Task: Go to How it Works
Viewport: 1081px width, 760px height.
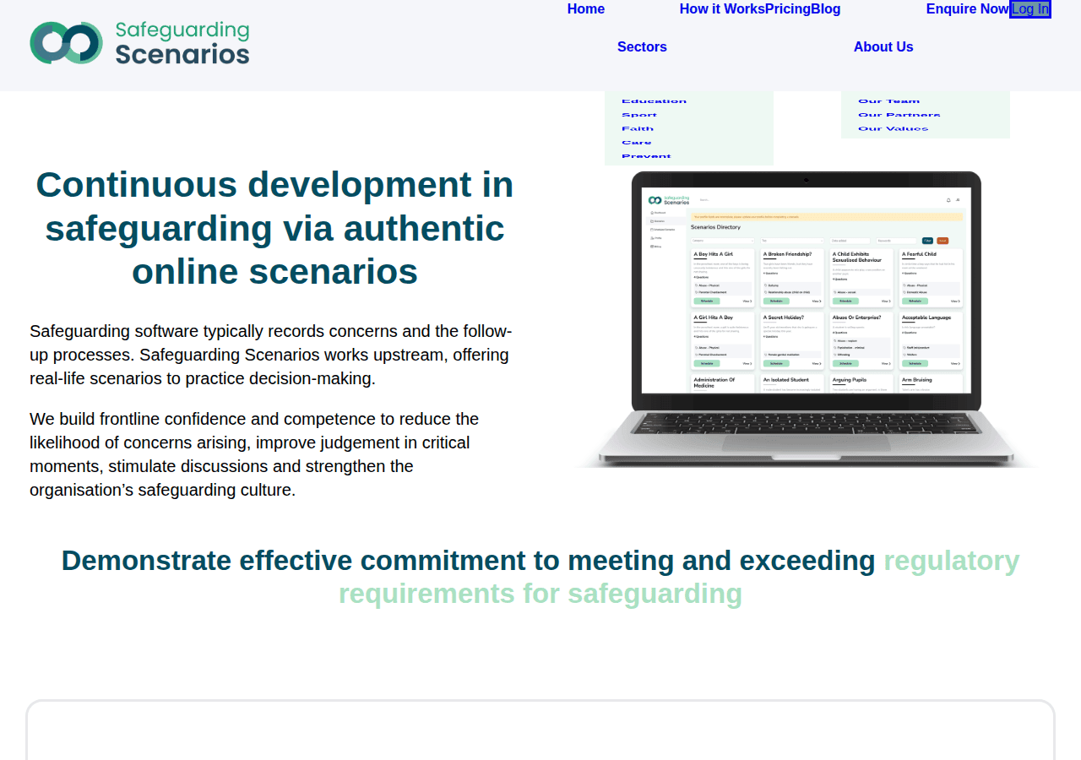Action: [x=722, y=9]
